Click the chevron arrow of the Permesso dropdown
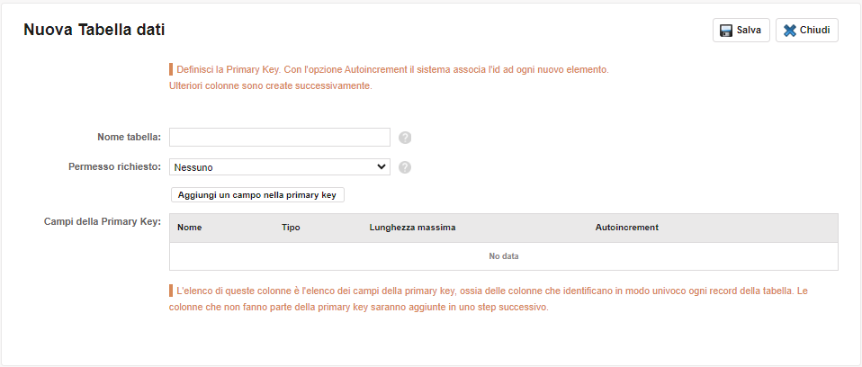This screenshot has height=367, width=862. (x=381, y=167)
